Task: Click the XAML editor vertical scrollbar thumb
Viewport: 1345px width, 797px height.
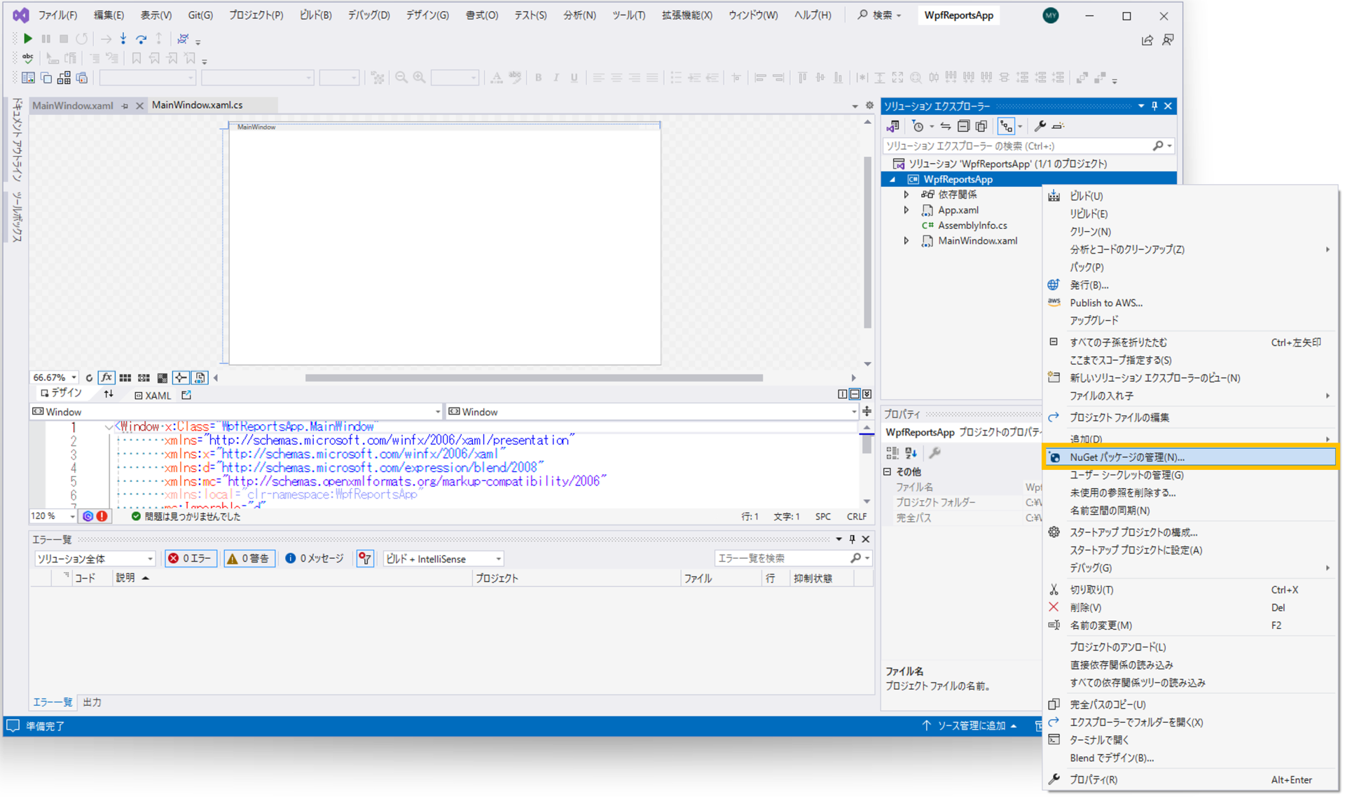Action: click(x=867, y=445)
